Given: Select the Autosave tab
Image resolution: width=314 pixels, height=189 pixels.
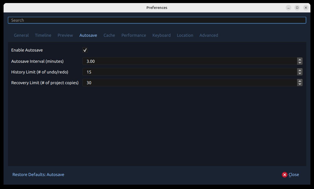Looking at the screenshot, I should pyautogui.click(x=88, y=35).
